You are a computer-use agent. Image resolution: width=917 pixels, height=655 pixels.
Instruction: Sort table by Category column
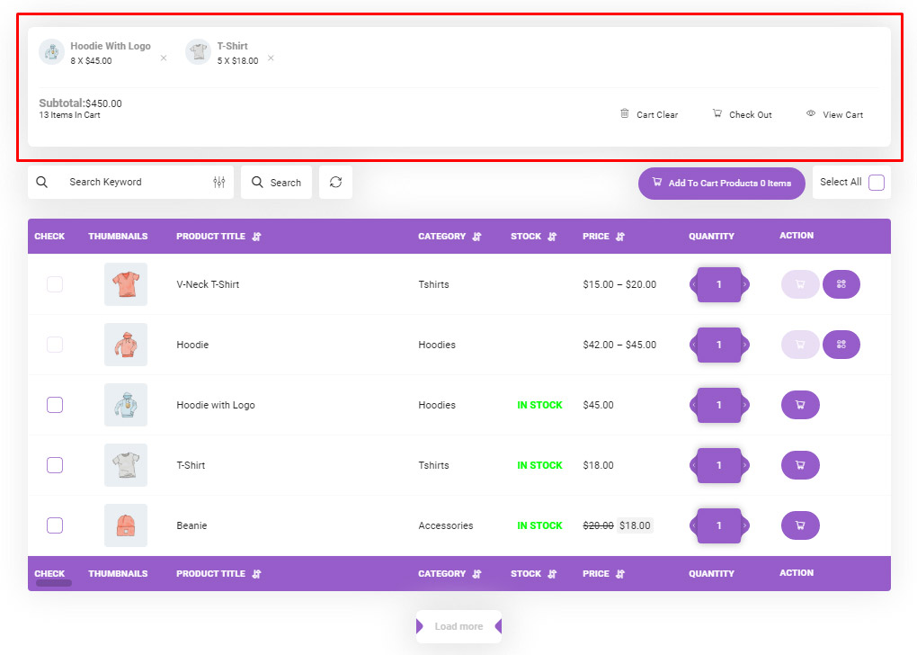click(x=476, y=237)
